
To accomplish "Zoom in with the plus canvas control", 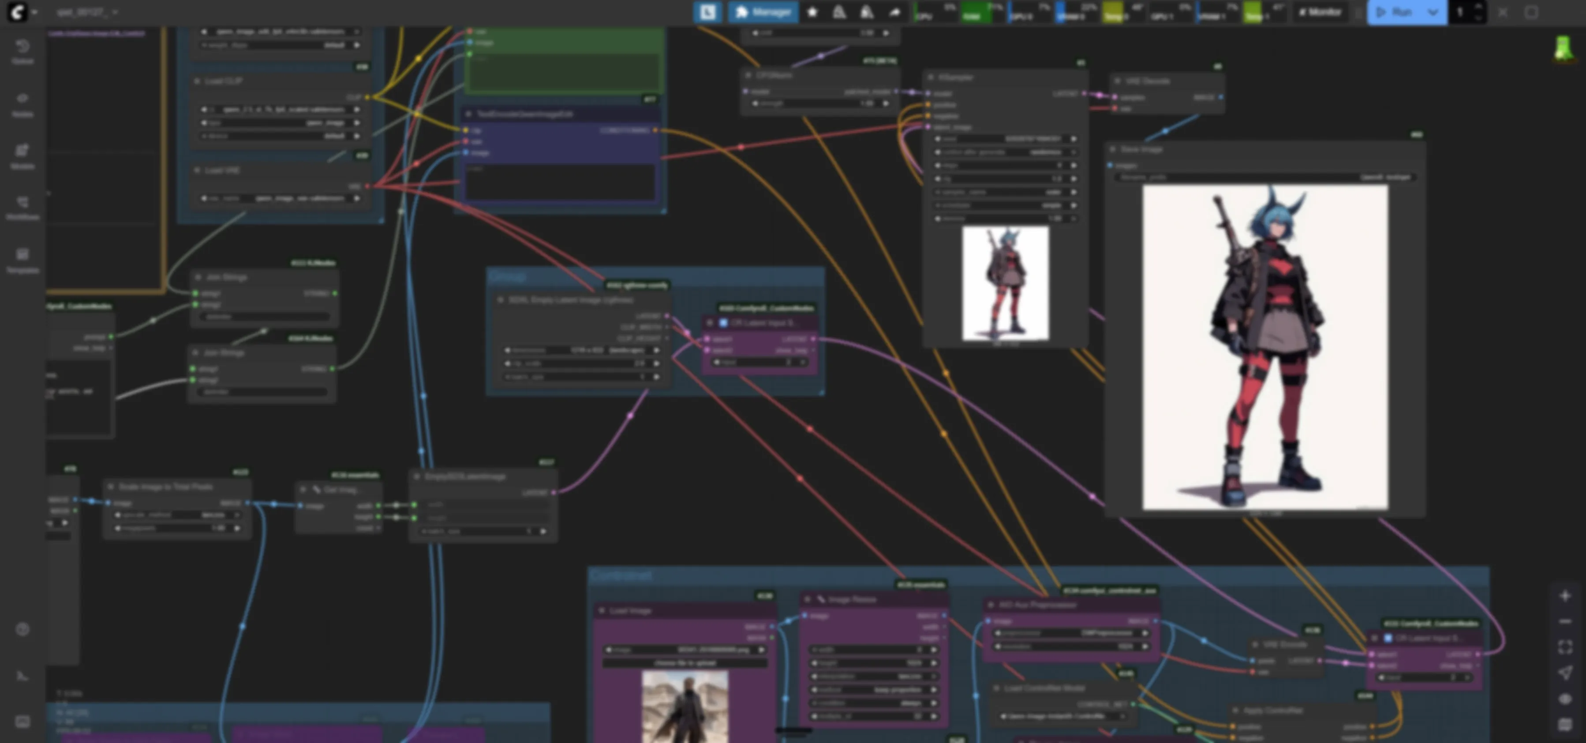I will (x=1564, y=595).
